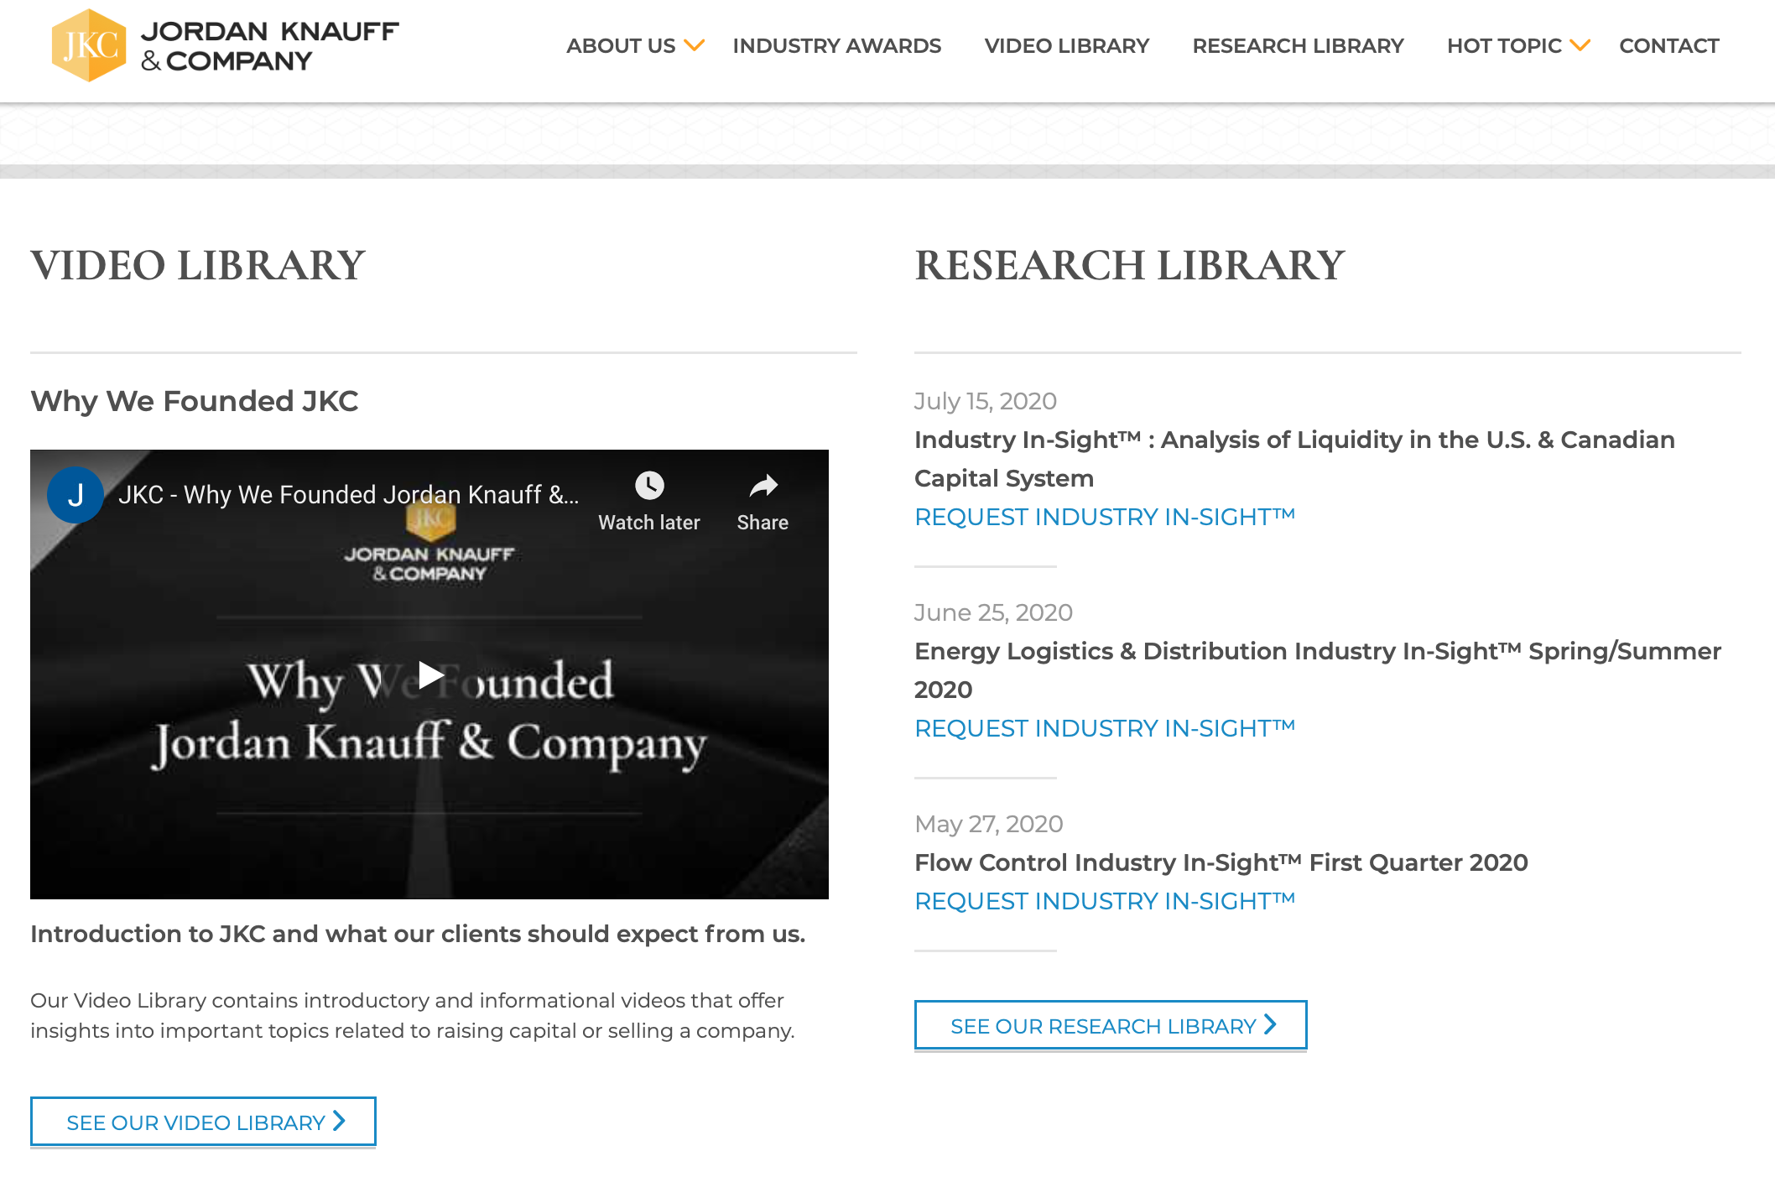Click the May 27, 2020 date
Screen dimensions: 1775x1198
coord(989,824)
